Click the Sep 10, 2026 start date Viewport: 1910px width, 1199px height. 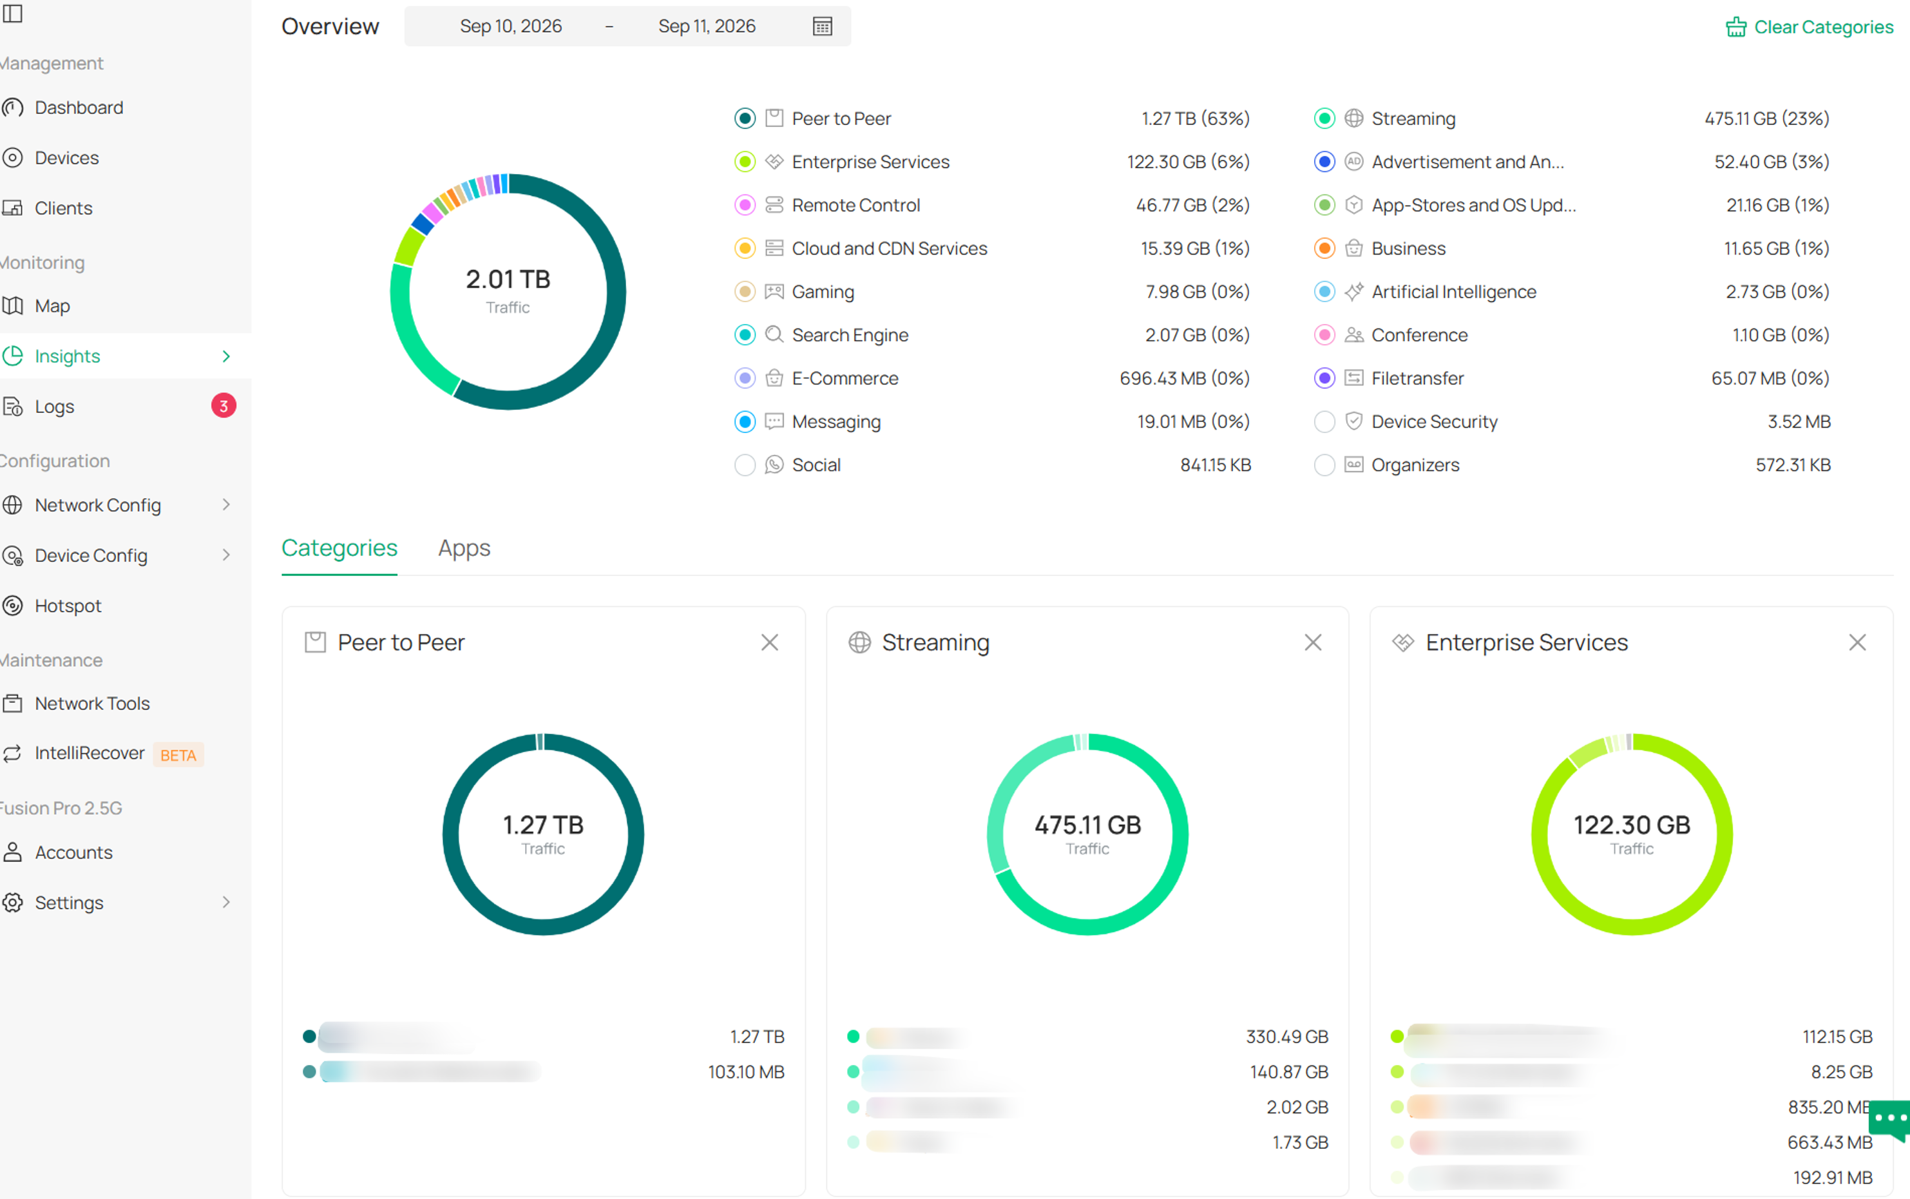511,26
